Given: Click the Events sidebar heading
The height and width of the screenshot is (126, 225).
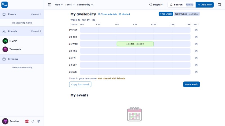Looking at the screenshot, I should click(x=12, y=14).
